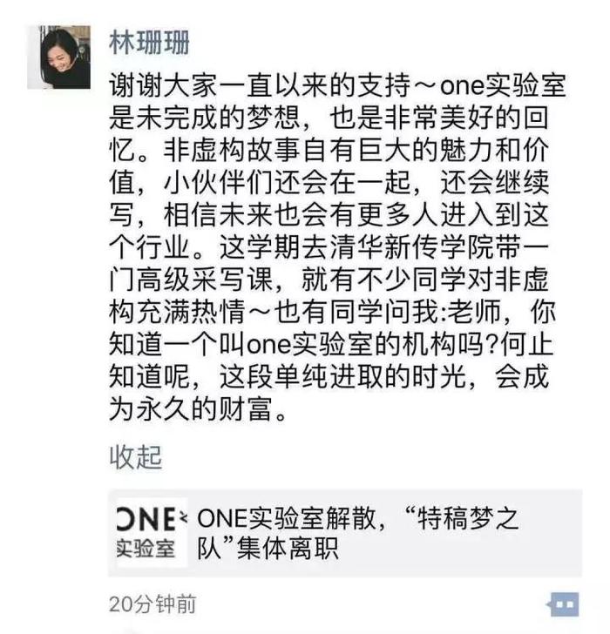
Task: Select the line starting 构充满热情
Action: pos(332,312)
